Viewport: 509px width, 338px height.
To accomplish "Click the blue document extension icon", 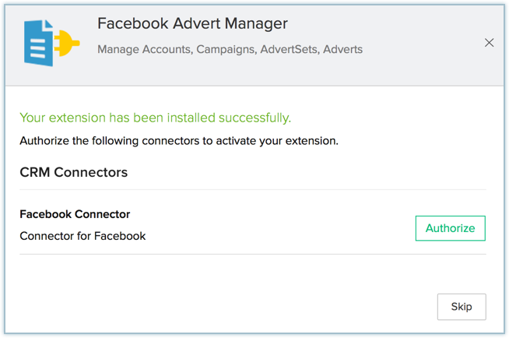I will [x=38, y=43].
